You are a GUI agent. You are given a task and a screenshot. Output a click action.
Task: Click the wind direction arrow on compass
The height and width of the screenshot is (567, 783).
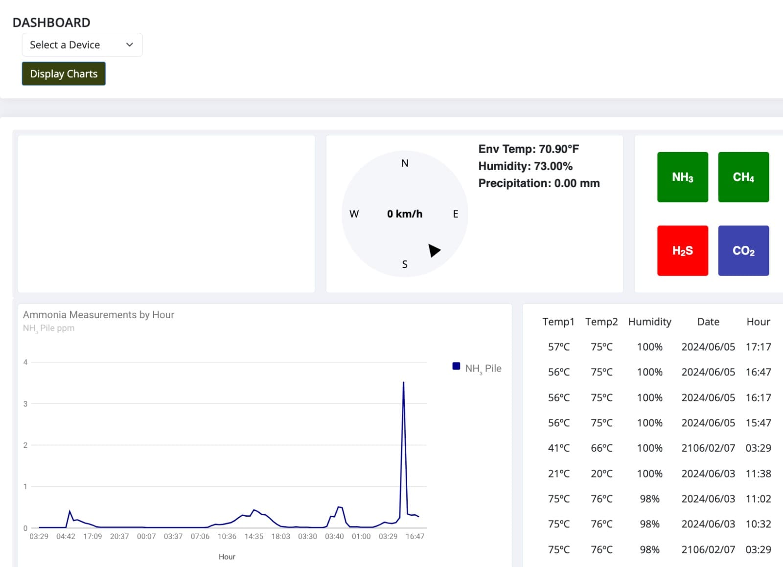coord(434,250)
